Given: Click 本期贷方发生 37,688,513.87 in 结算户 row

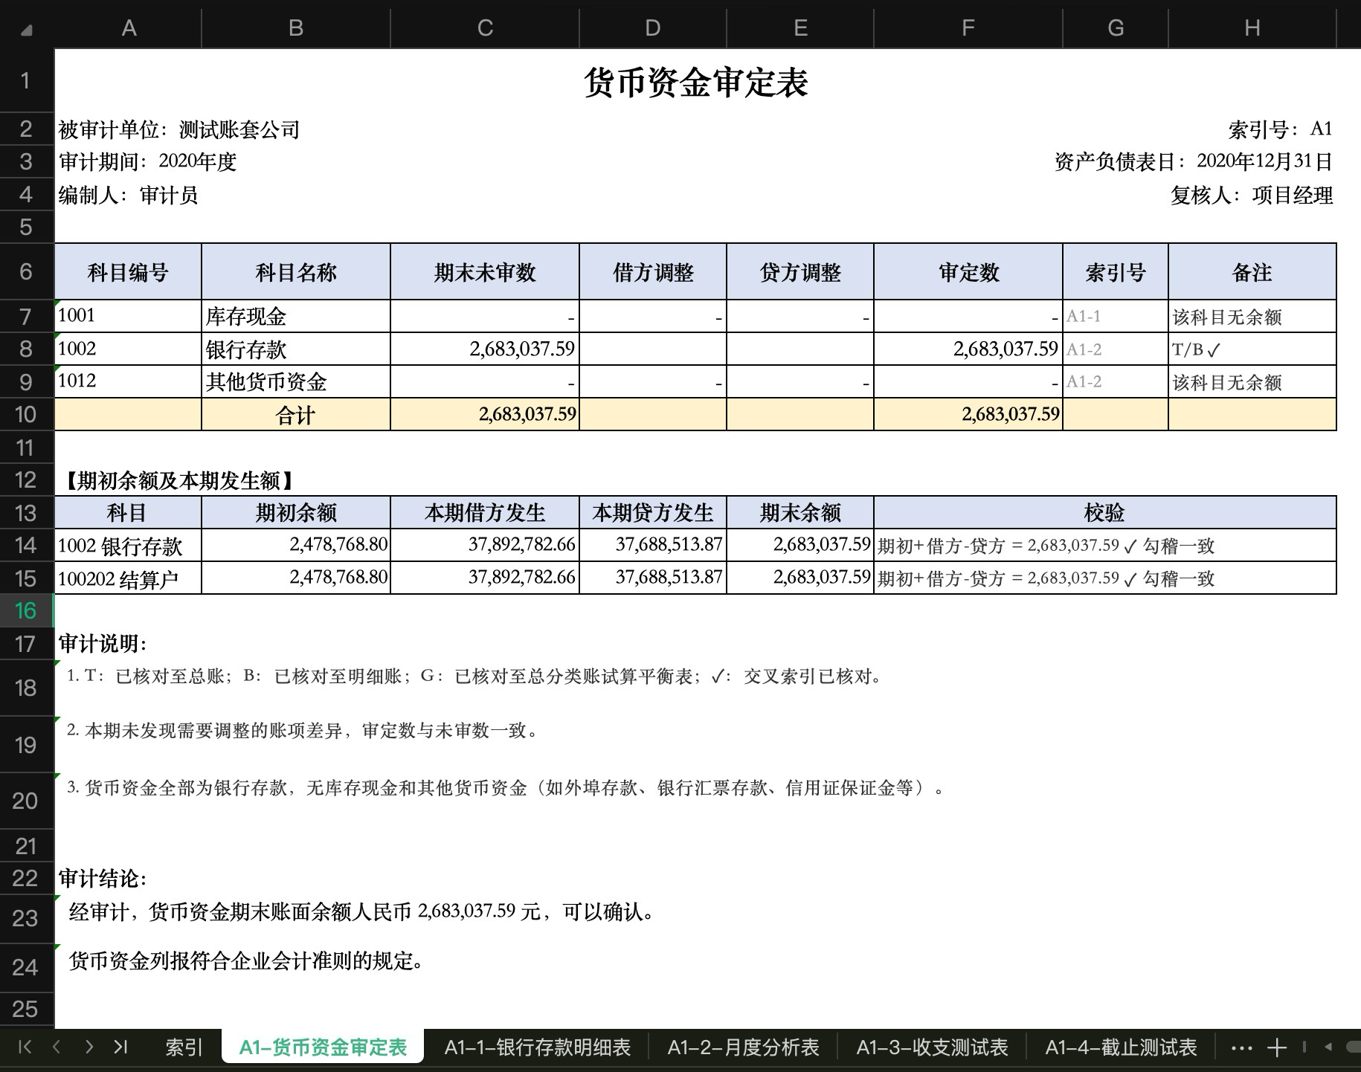Looking at the screenshot, I should [x=653, y=578].
